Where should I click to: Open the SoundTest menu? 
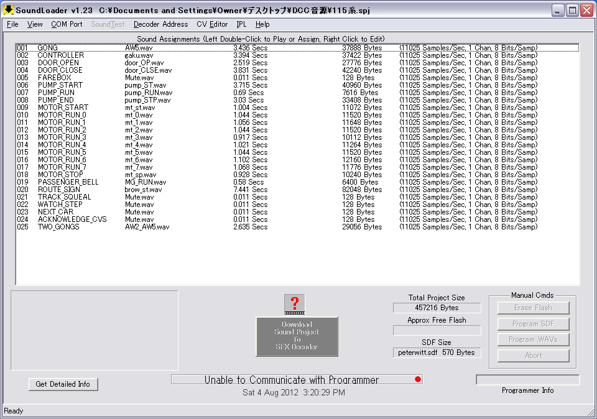tap(108, 24)
